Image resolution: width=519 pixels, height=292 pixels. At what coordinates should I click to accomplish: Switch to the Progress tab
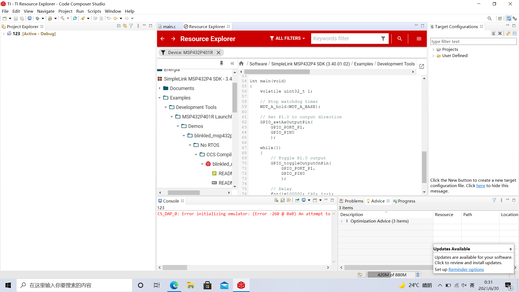click(x=404, y=201)
